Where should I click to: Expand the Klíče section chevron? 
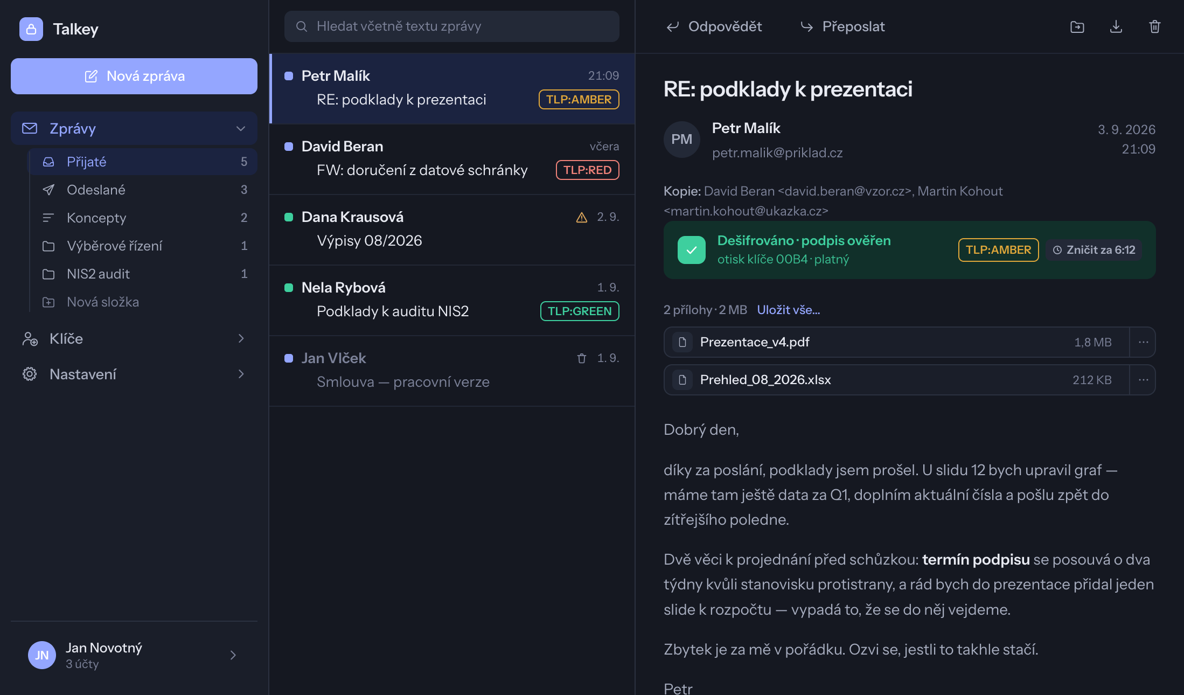241,338
